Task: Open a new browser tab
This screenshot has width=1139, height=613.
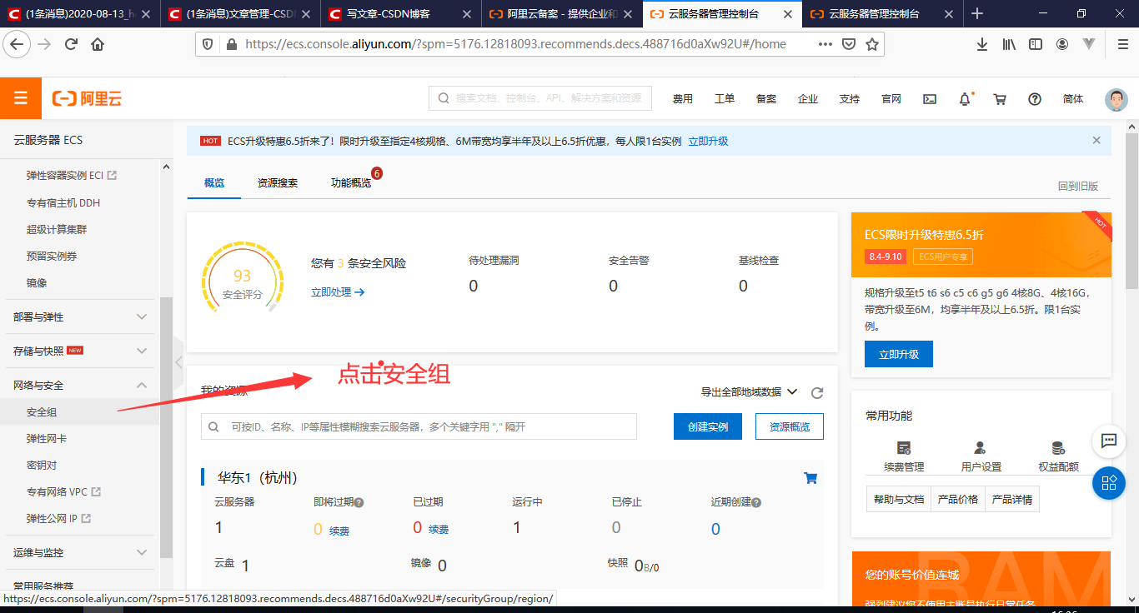Action: (978, 13)
